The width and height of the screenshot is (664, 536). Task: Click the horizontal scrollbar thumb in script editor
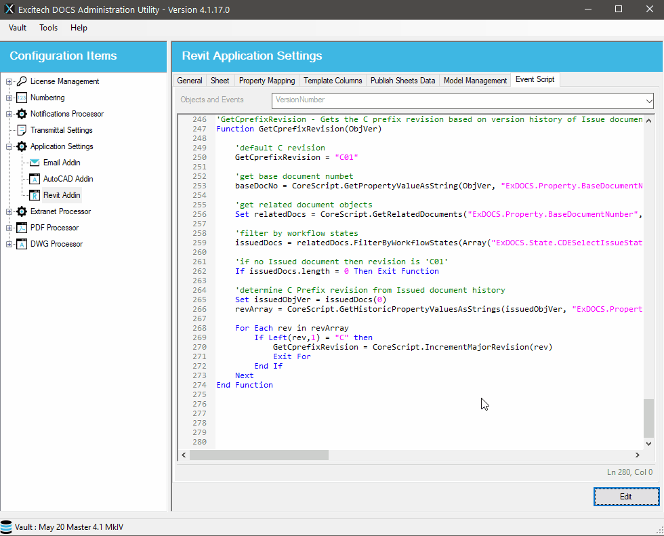pos(259,455)
